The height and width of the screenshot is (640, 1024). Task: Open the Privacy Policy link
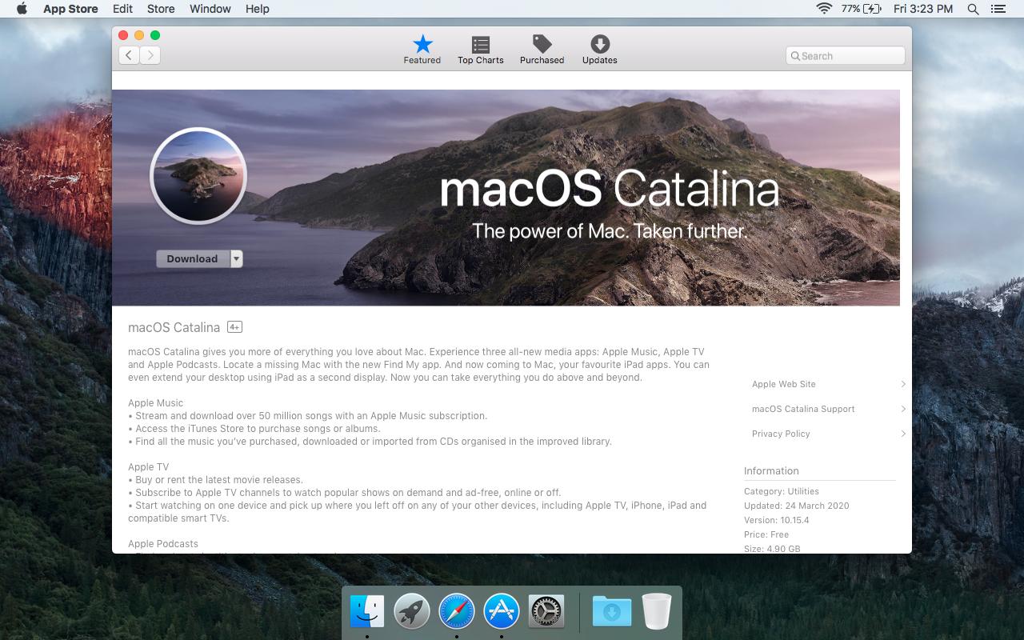pos(781,434)
